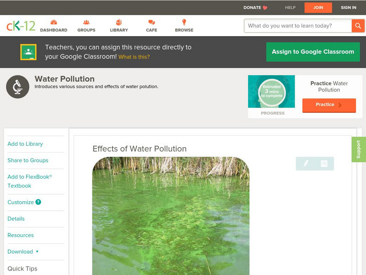Click the orange Practice button
This screenshot has width=366, height=275.
pyautogui.click(x=328, y=105)
